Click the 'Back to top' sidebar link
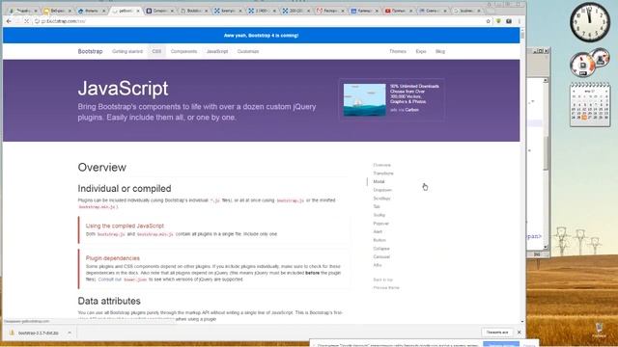Image resolution: width=618 pixels, height=347 pixels. (382, 280)
